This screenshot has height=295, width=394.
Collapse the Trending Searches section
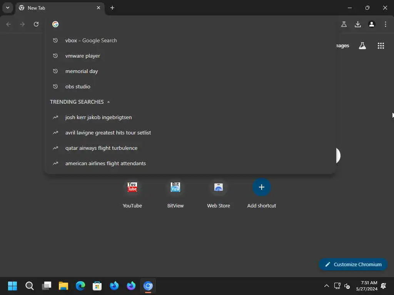pos(109,102)
